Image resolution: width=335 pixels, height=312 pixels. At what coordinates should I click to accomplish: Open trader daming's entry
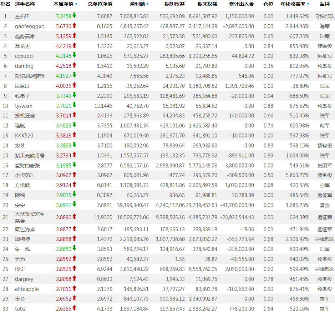click(24, 66)
